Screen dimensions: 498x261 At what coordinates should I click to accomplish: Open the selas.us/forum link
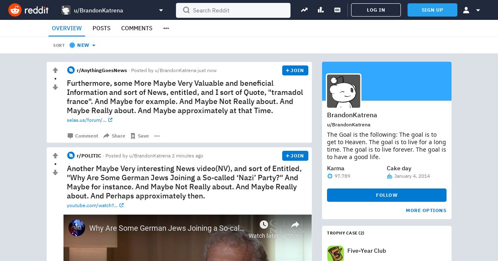[90, 120]
